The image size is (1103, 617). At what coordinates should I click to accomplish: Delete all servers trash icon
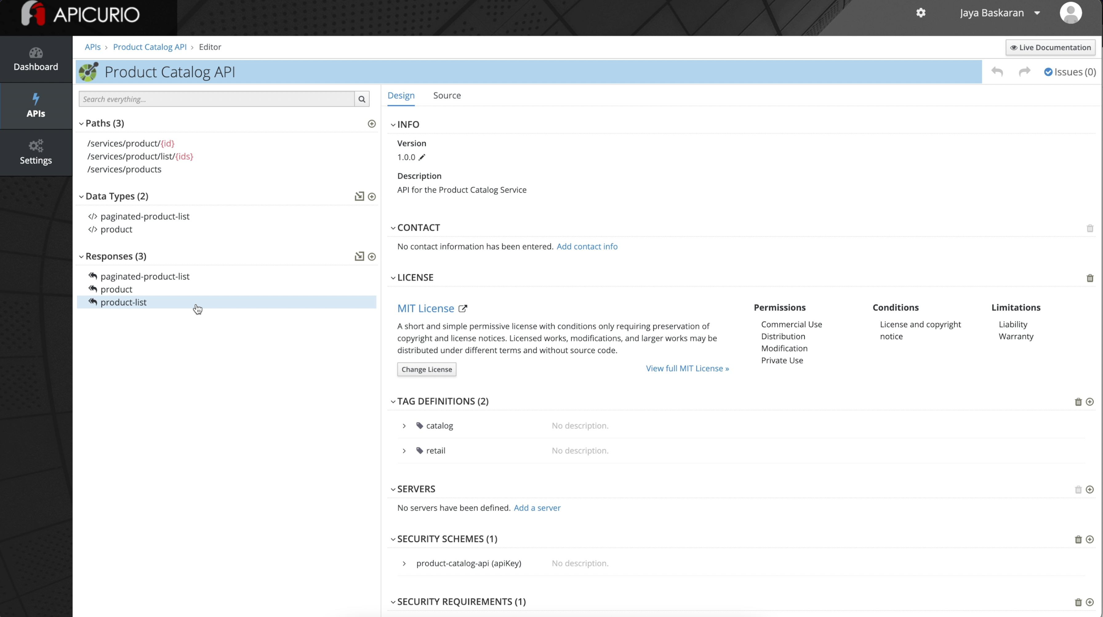[1078, 489]
